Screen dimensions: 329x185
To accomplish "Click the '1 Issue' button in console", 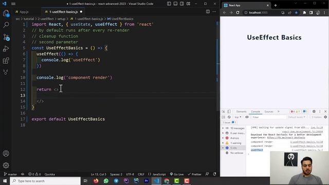I will [x=230, y=122].
